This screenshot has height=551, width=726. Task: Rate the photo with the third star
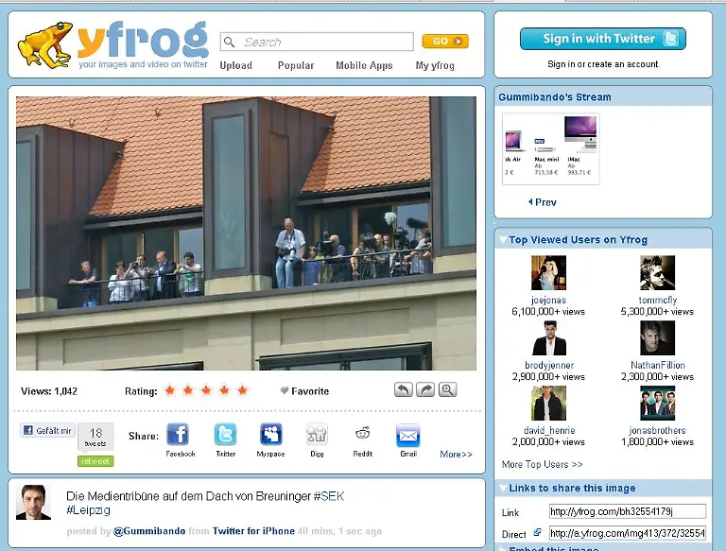(206, 390)
